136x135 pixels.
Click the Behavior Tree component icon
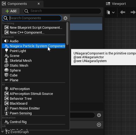point(6,98)
